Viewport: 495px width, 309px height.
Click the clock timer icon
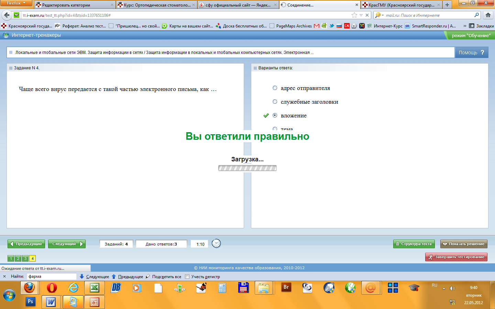tap(216, 243)
